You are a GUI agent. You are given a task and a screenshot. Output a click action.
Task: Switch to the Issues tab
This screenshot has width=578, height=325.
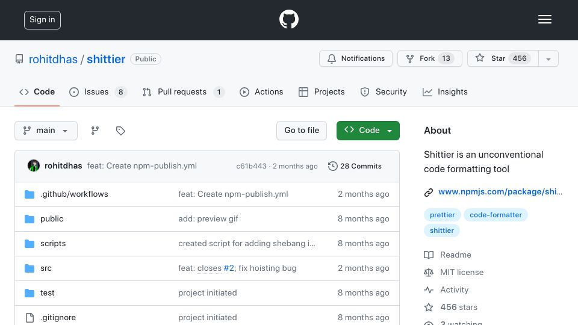[x=98, y=91]
